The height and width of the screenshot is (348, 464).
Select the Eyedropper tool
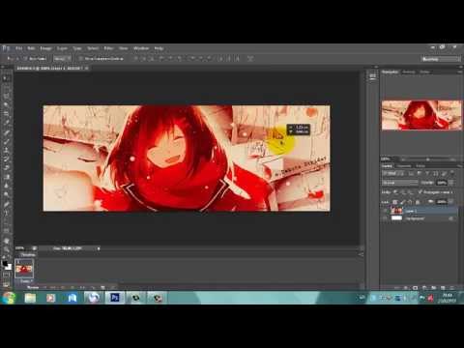coord(6,123)
